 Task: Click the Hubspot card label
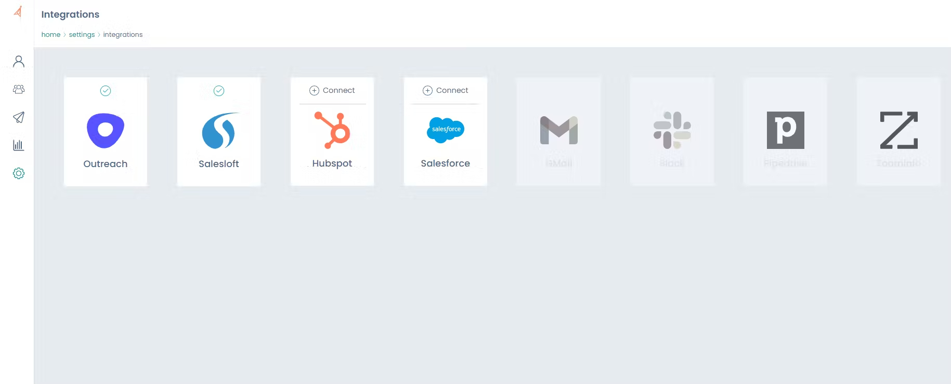332,163
